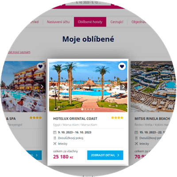Click the add new list link
Viewport: 177px width, 177px height.
coord(19,52)
